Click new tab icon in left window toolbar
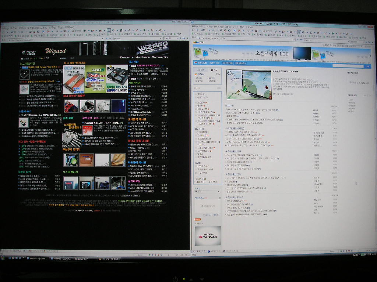377x282 pixels. [x=3, y=32]
